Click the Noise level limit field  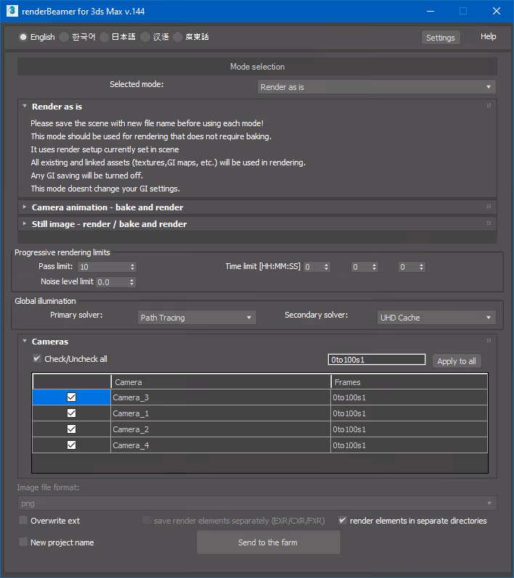[112, 282]
